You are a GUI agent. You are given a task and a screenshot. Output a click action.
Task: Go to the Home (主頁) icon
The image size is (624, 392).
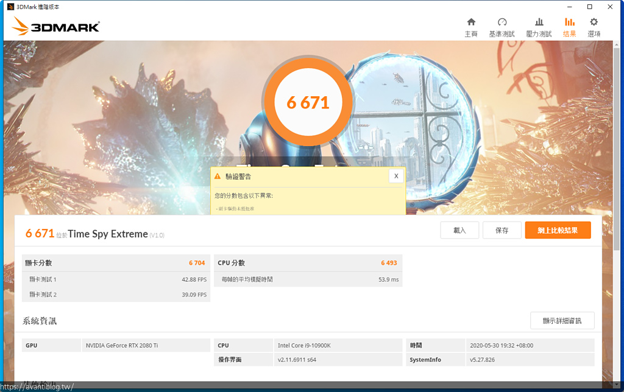(471, 22)
